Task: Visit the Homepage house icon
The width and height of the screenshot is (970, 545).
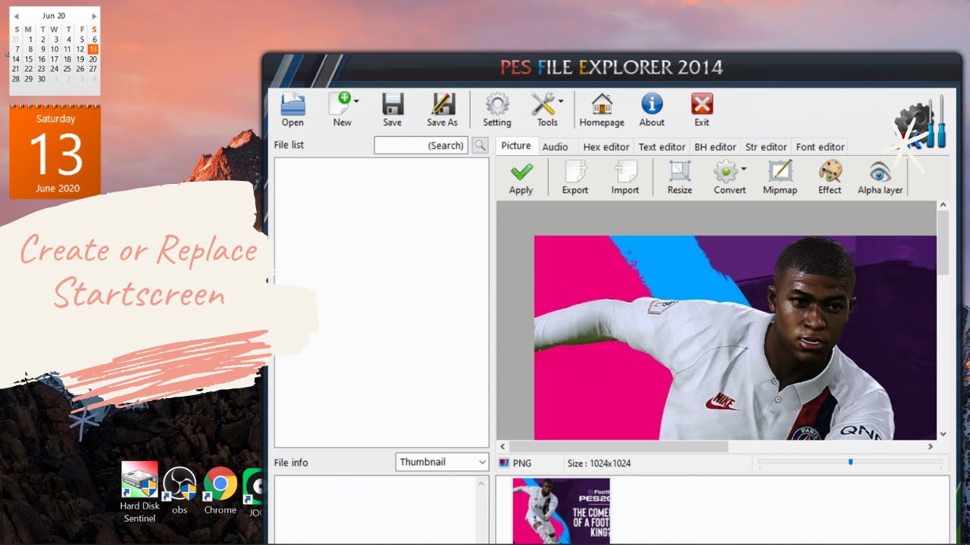Action: click(x=602, y=110)
